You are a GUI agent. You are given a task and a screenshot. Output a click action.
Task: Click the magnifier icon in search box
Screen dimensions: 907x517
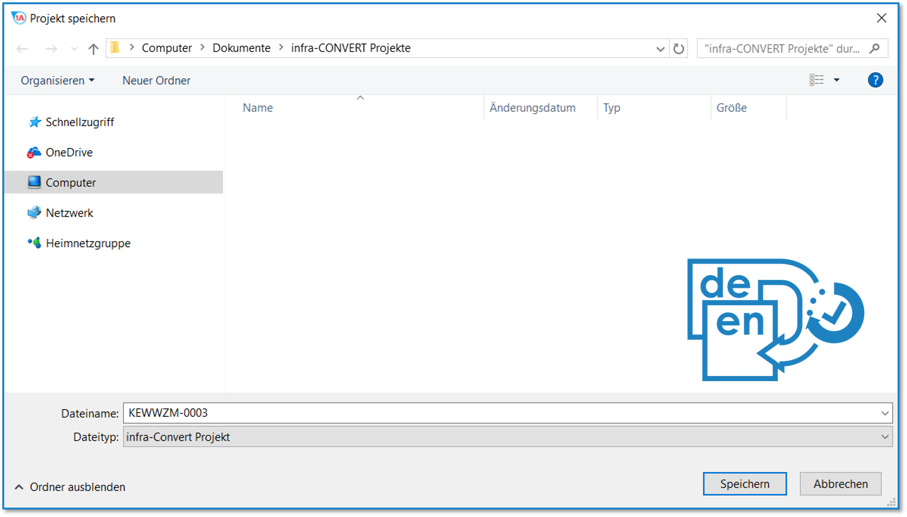875,48
